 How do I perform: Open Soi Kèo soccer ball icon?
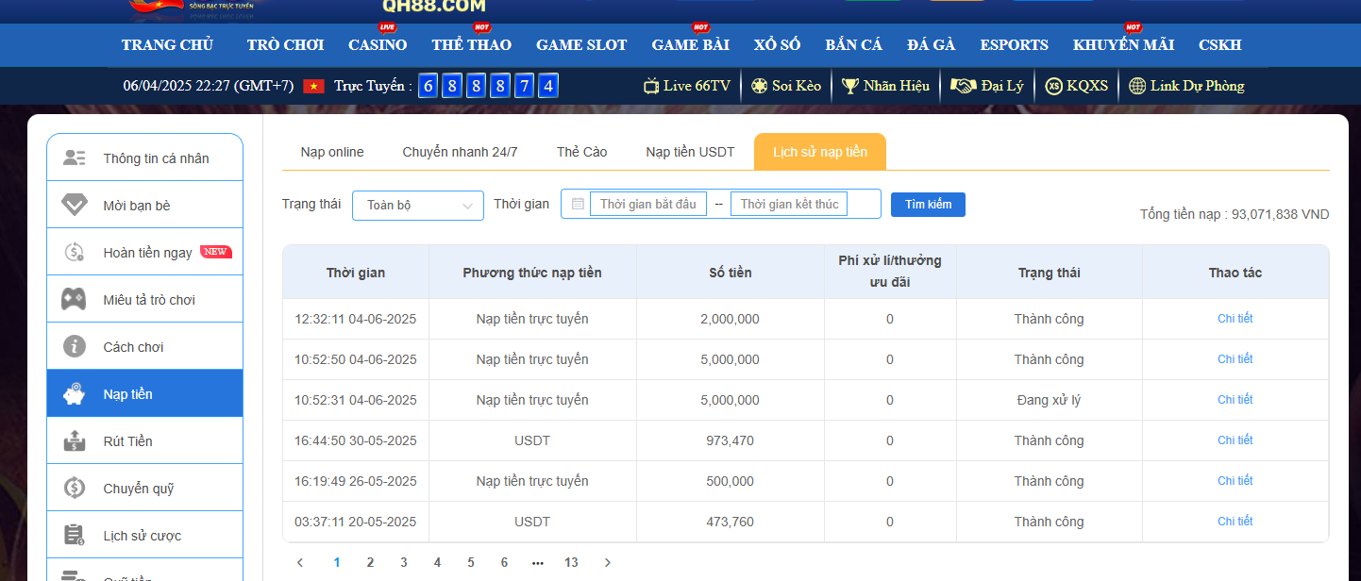click(x=760, y=86)
